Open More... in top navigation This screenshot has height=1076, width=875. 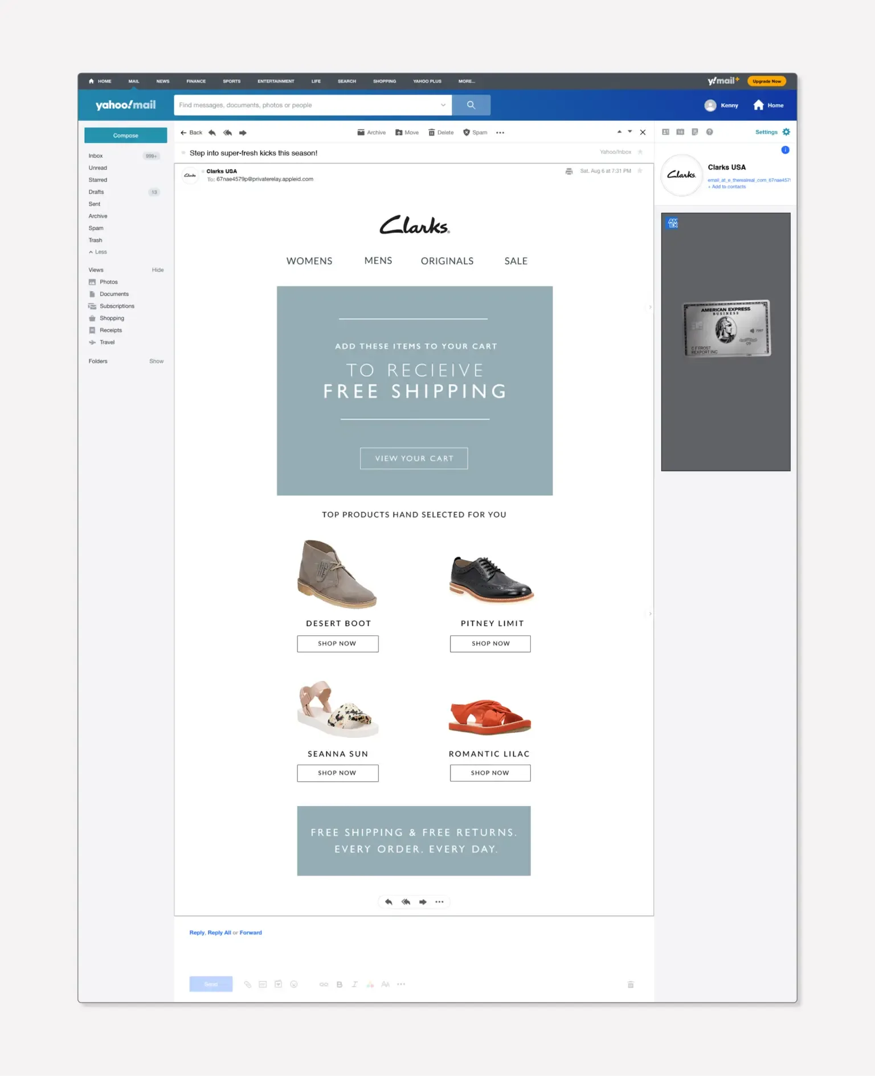click(x=467, y=81)
